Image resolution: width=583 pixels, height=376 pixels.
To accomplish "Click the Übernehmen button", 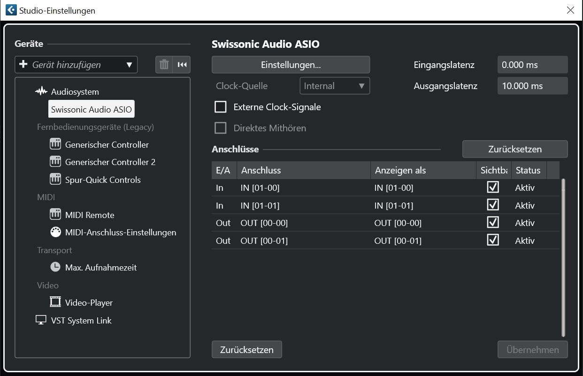I will [533, 349].
